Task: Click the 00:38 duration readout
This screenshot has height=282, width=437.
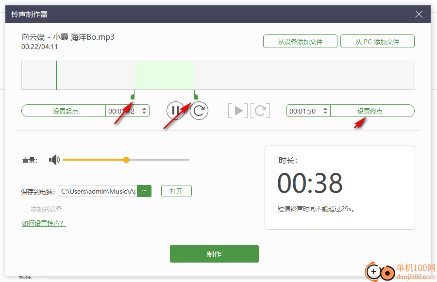Action: click(310, 183)
